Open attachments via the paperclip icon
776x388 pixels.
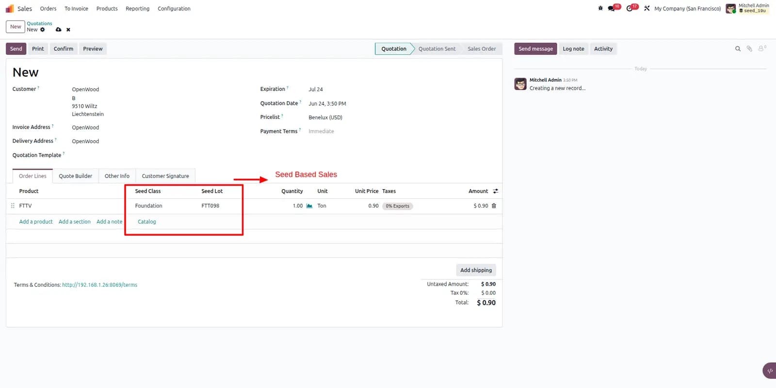click(x=749, y=48)
